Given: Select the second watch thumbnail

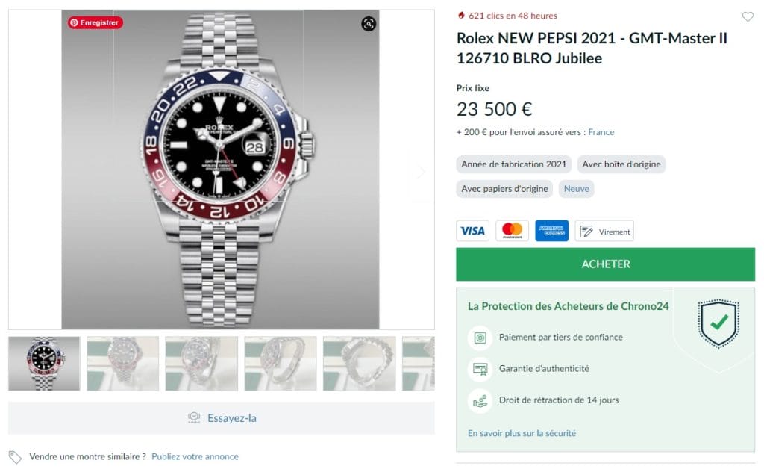Looking at the screenshot, I should coord(122,363).
